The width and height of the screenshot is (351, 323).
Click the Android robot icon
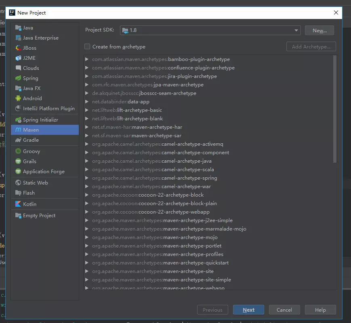point(18,98)
